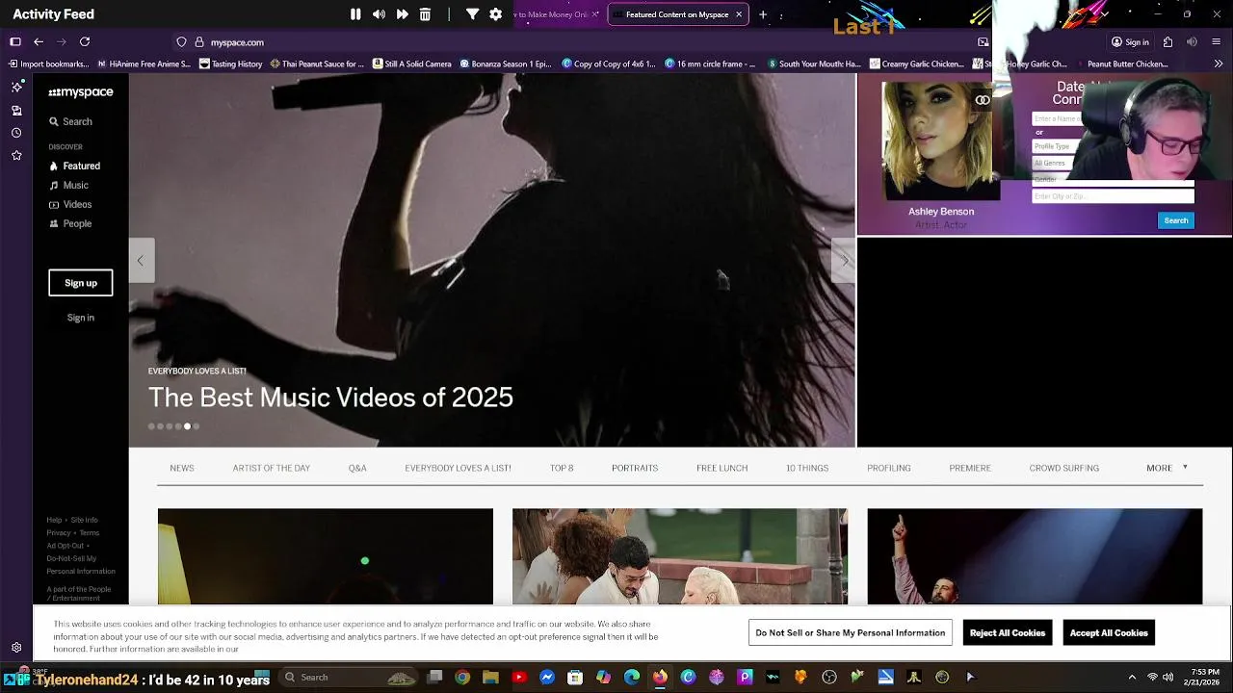
Task: Open The Best Music Videos of 2025
Action: click(x=330, y=398)
